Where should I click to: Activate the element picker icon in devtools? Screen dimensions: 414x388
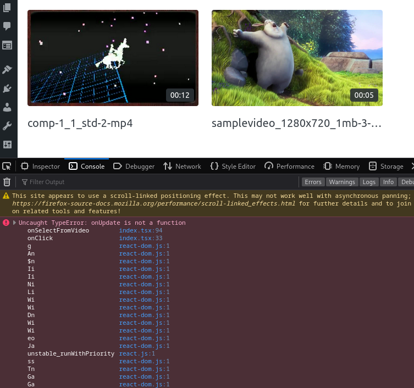(x=7, y=167)
